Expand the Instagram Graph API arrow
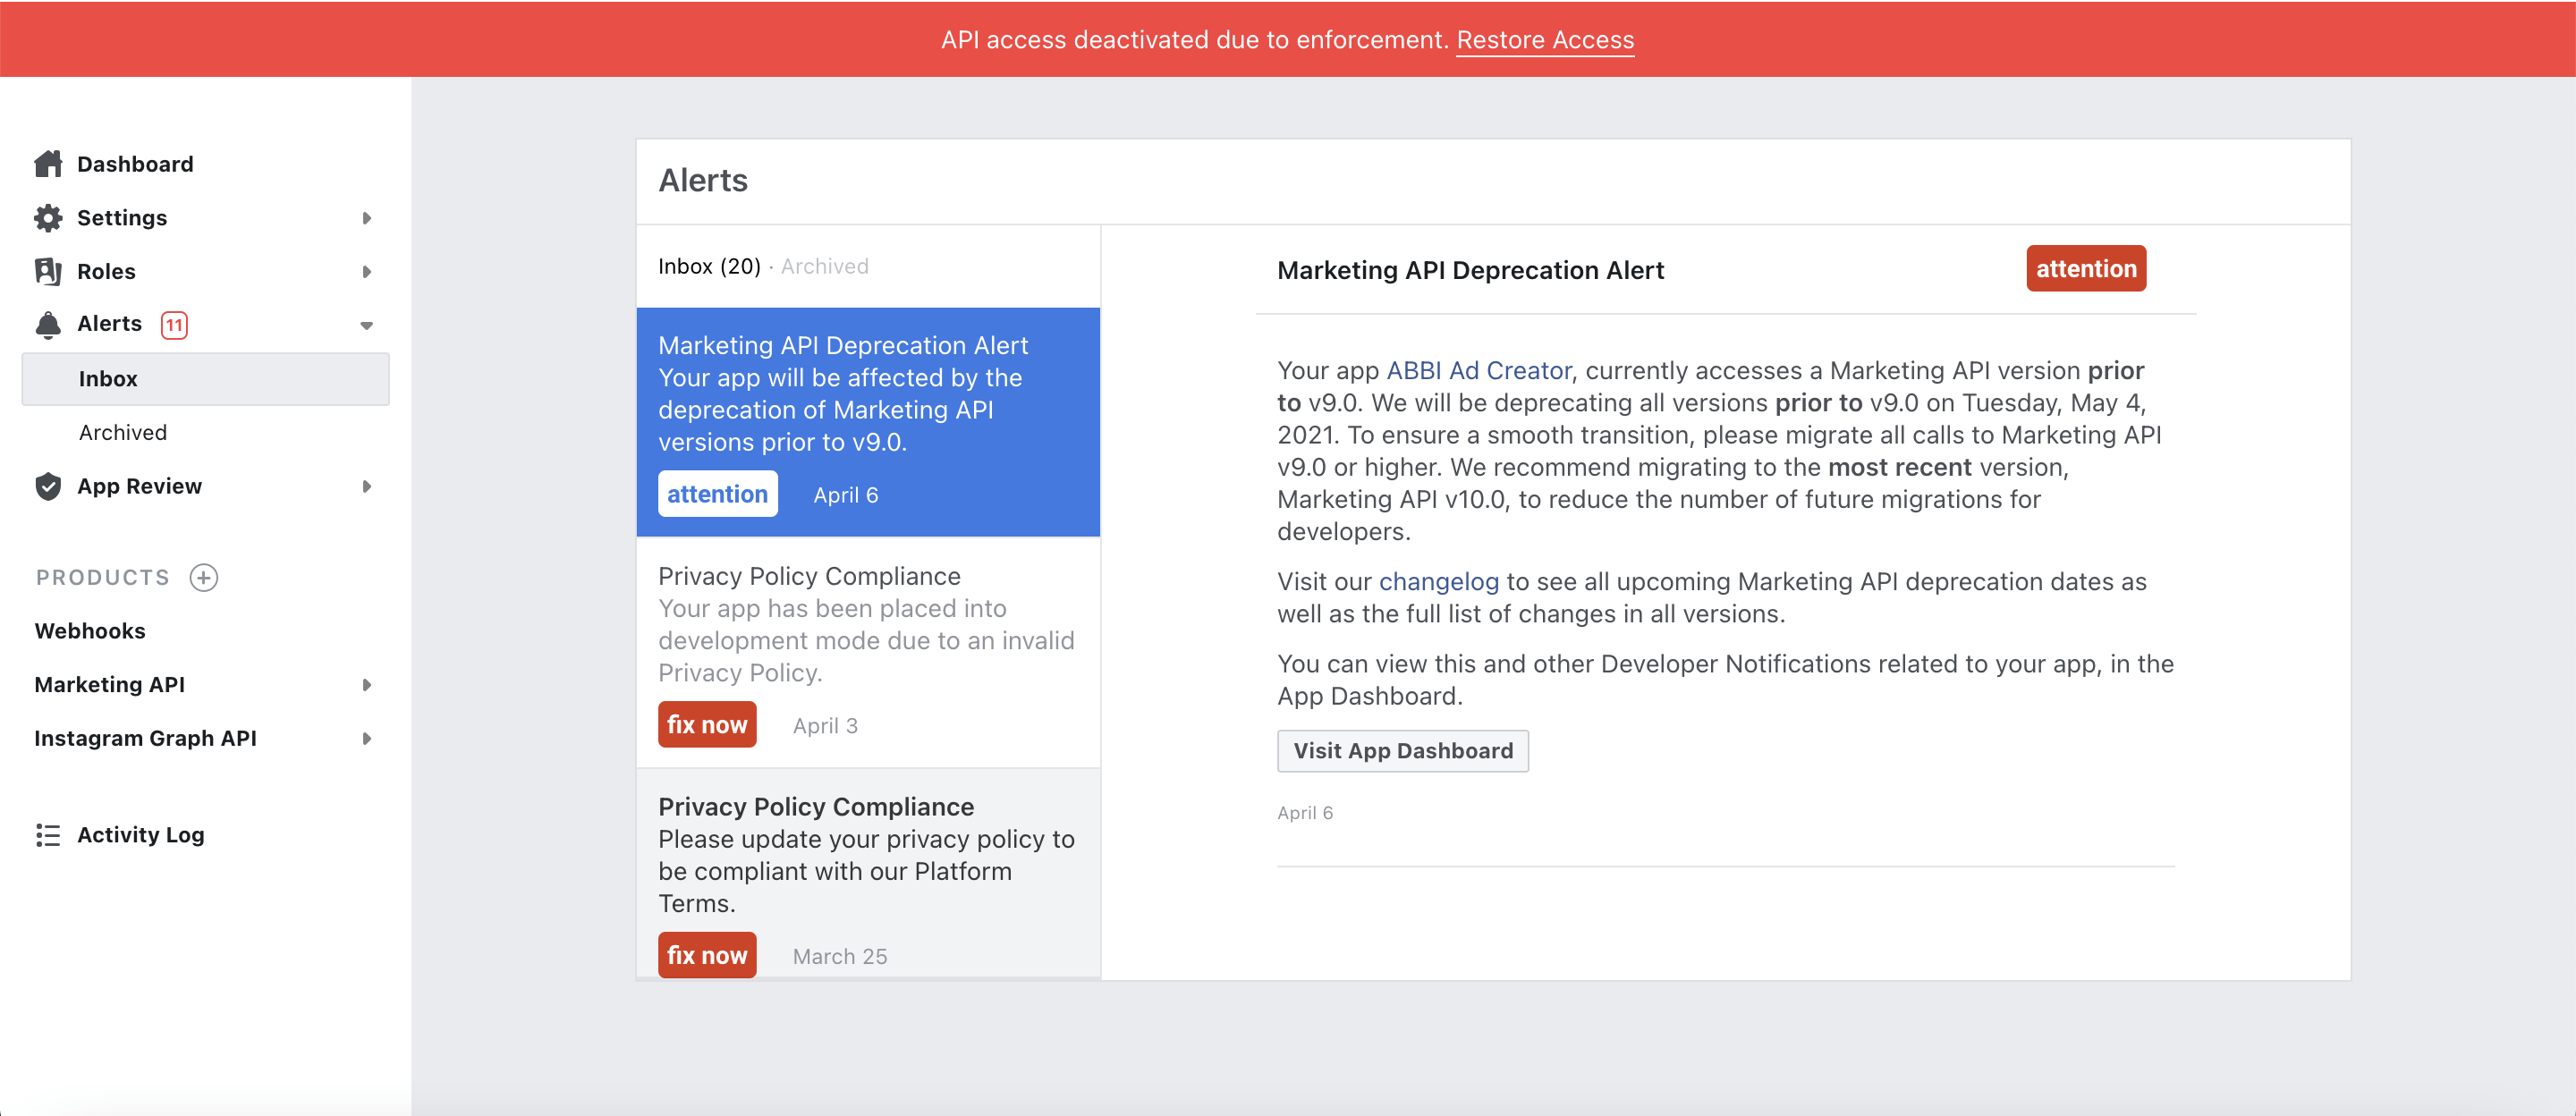This screenshot has width=2576, height=1116. click(x=367, y=738)
